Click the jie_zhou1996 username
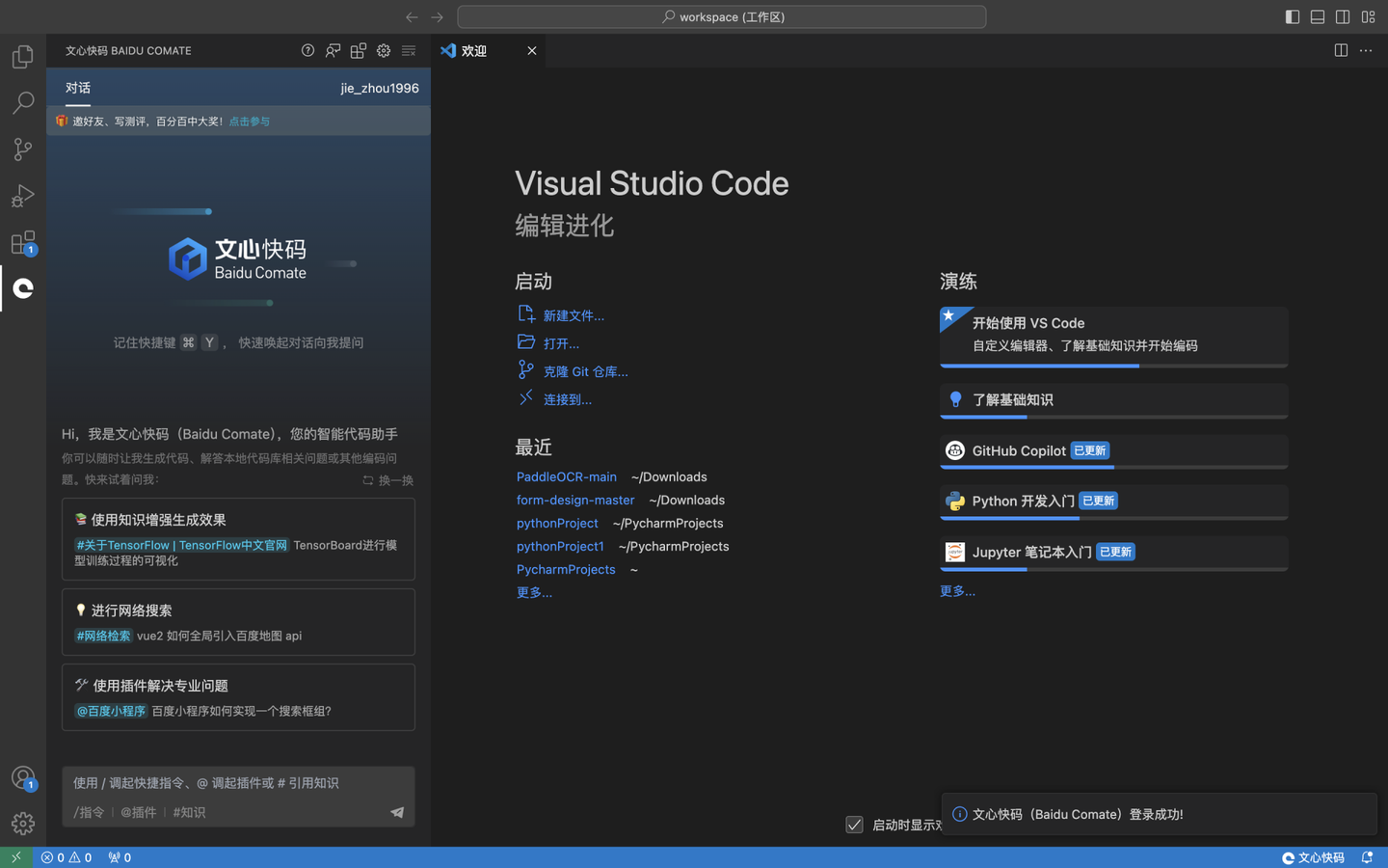Viewport: 1388px width, 868px height. (x=380, y=88)
